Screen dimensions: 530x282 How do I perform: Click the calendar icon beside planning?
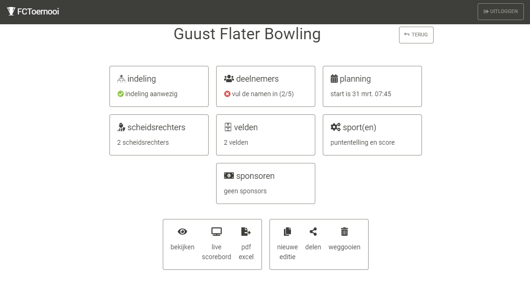334,79
